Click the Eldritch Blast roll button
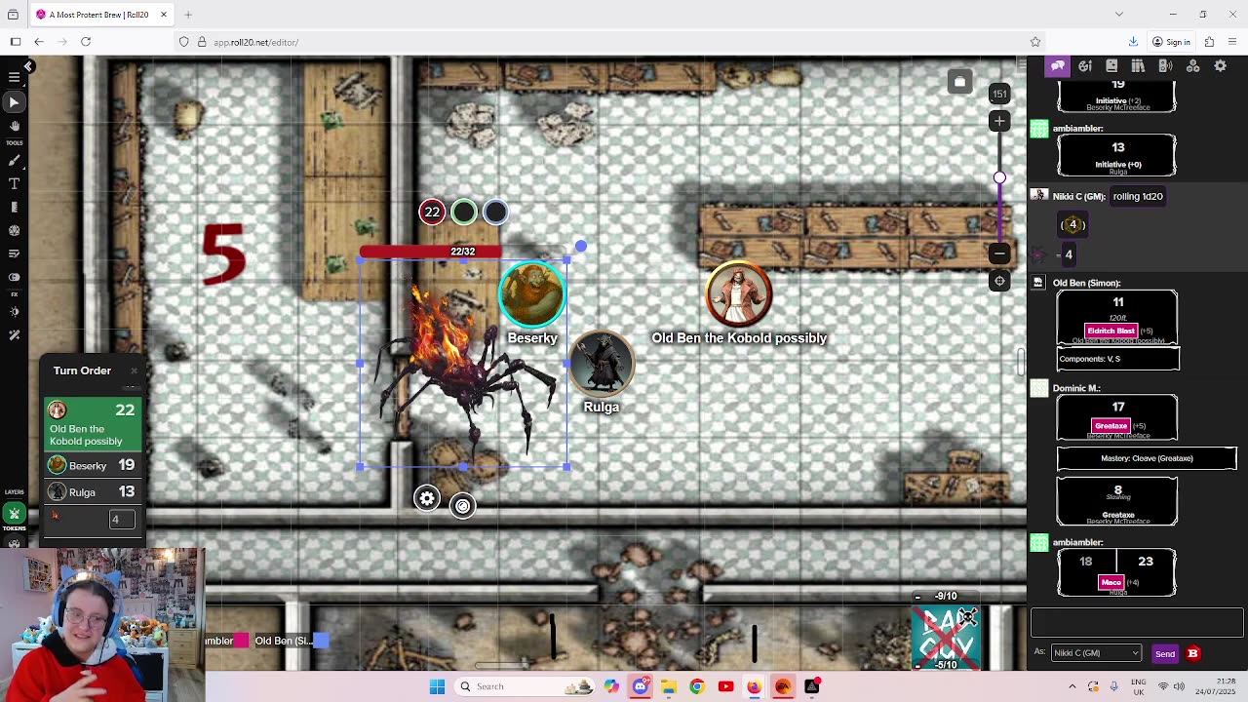Screen dimensions: 1248x702 pyautogui.click(x=1111, y=331)
